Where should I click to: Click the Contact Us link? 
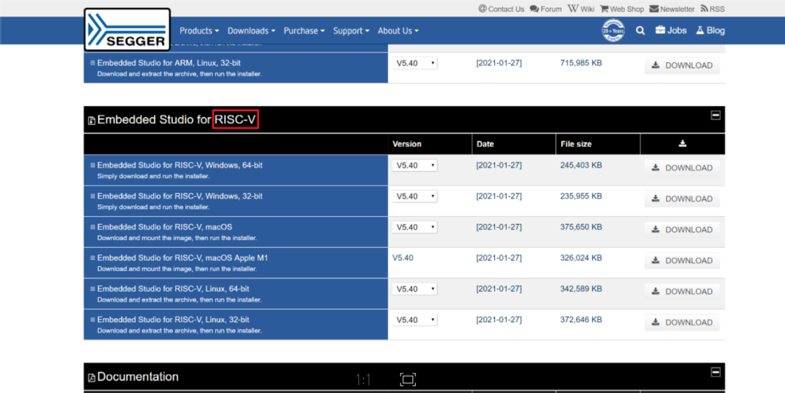[501, 9]
